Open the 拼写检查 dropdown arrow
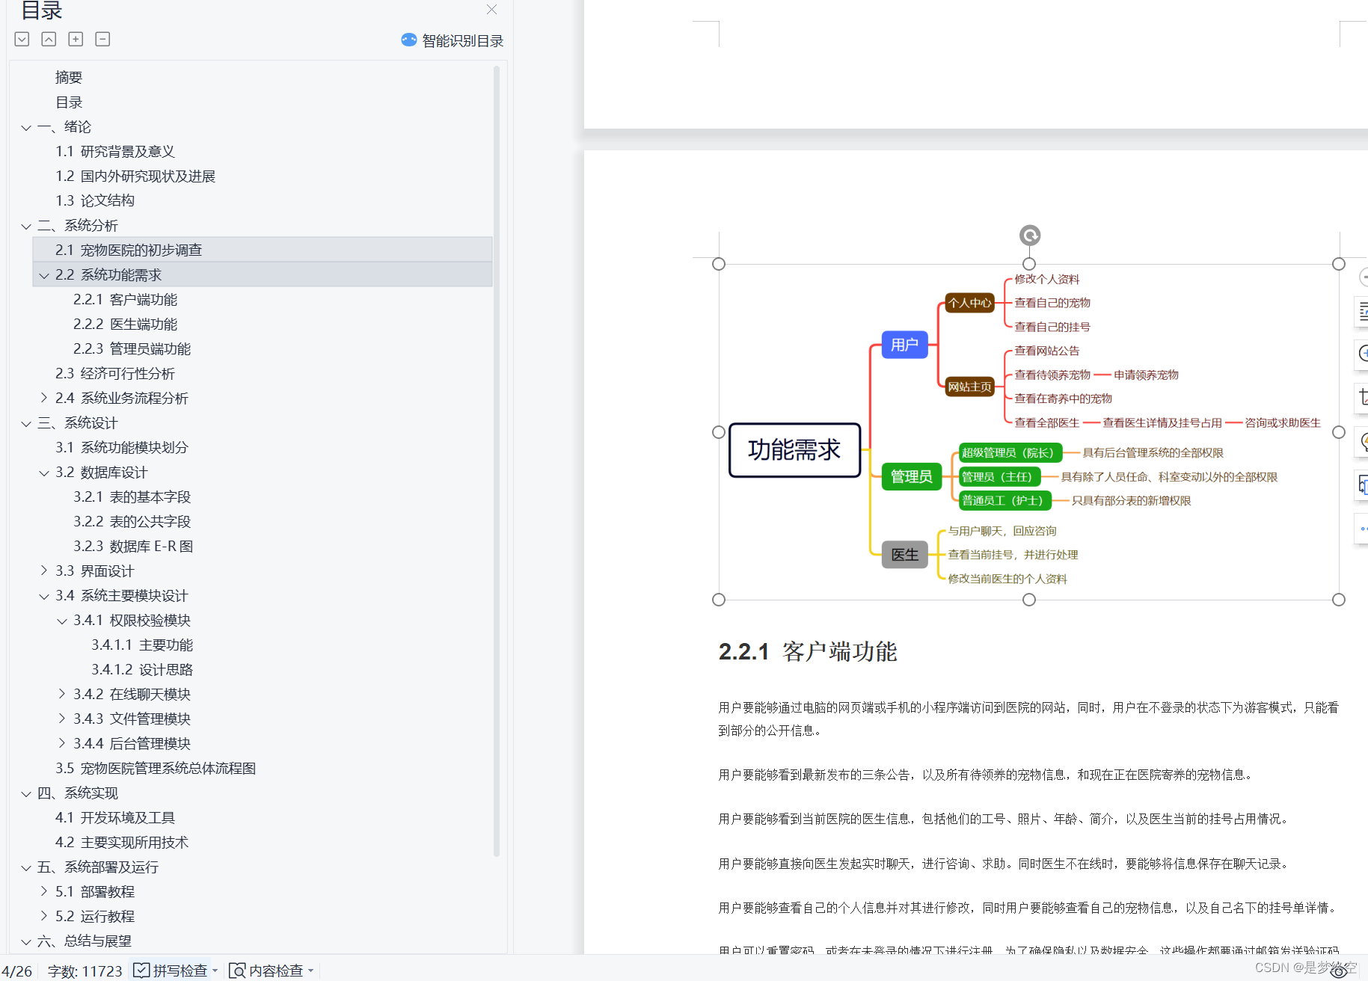This screenshot has width=1368, height=981. pyautogui.click(x=215, y=971)
